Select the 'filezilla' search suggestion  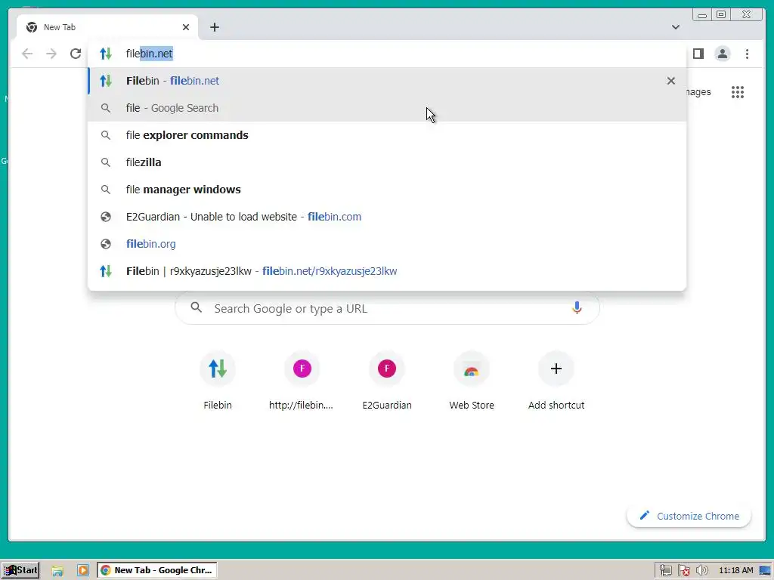pyautogui.click(x=387, y=162)
